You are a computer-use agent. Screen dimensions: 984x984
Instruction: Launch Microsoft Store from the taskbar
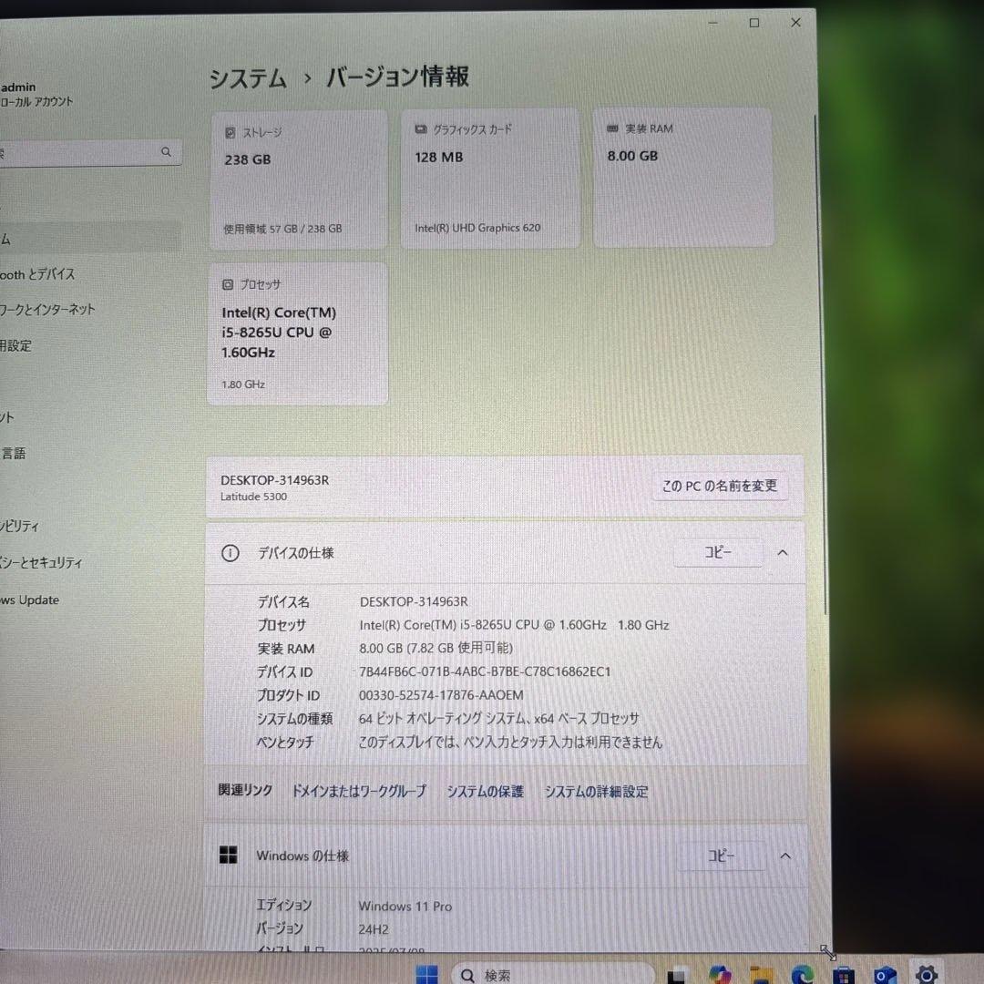(842, 974)
